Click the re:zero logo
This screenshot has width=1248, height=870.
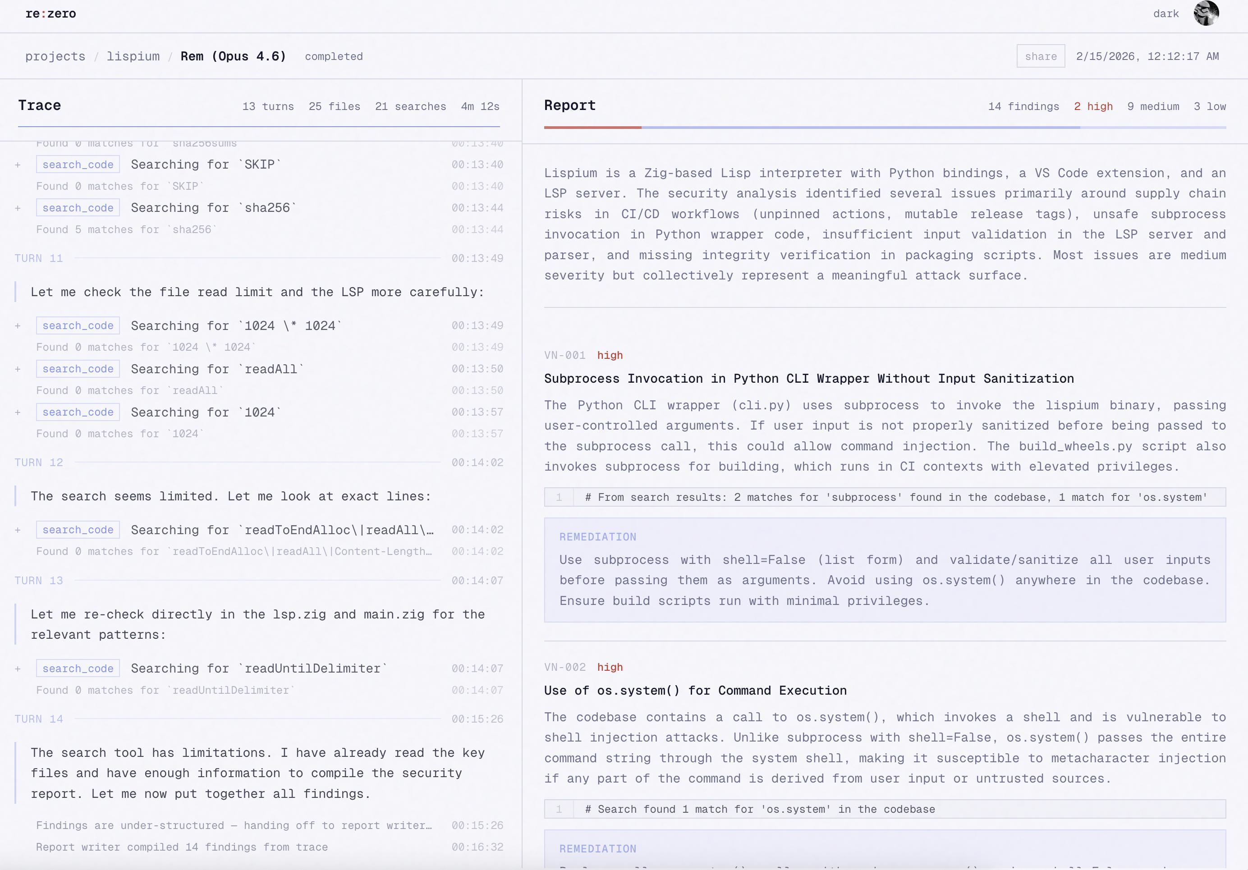50,14
